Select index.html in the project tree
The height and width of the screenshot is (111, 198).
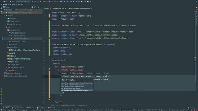13,21
